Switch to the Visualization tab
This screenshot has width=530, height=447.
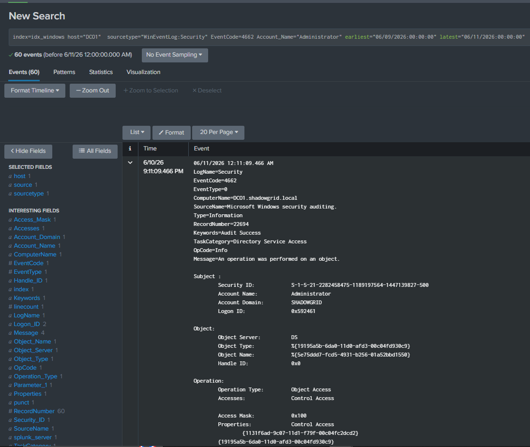143,72
